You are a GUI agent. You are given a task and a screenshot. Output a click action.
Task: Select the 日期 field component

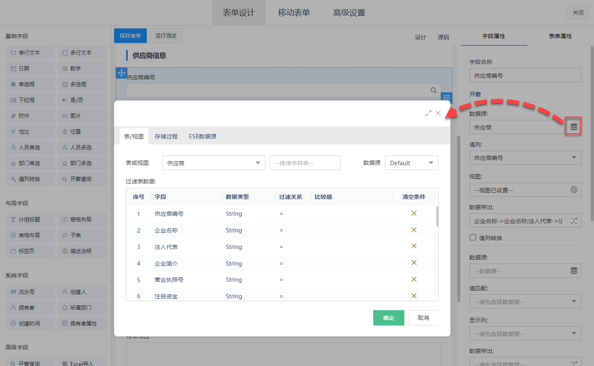30,68
